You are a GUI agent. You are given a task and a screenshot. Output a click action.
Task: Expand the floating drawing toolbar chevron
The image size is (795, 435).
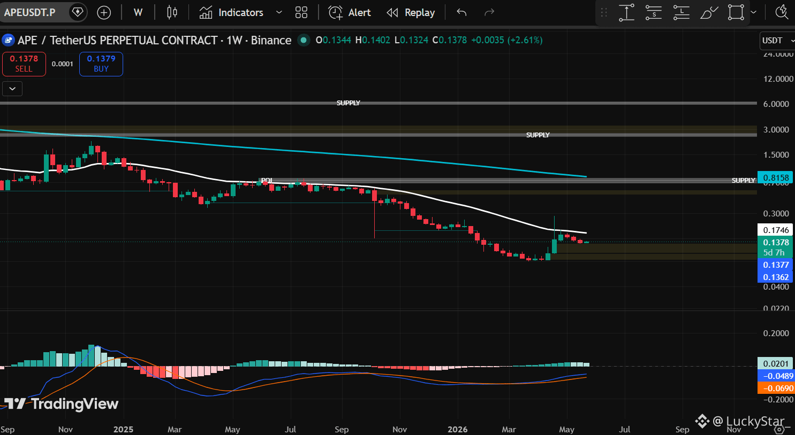[x=753, y=12]
